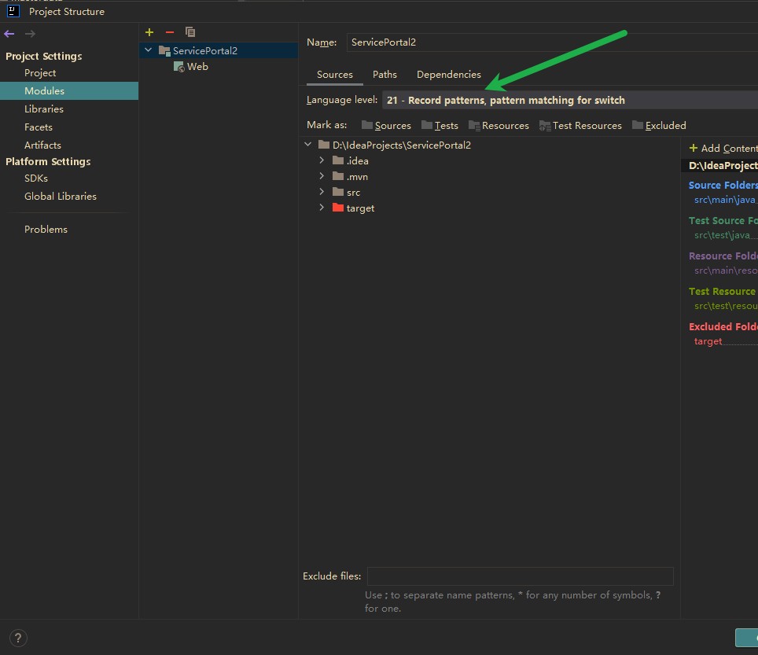
Task: Select SDKs under Platform Settings
Action: pos(36,178)
